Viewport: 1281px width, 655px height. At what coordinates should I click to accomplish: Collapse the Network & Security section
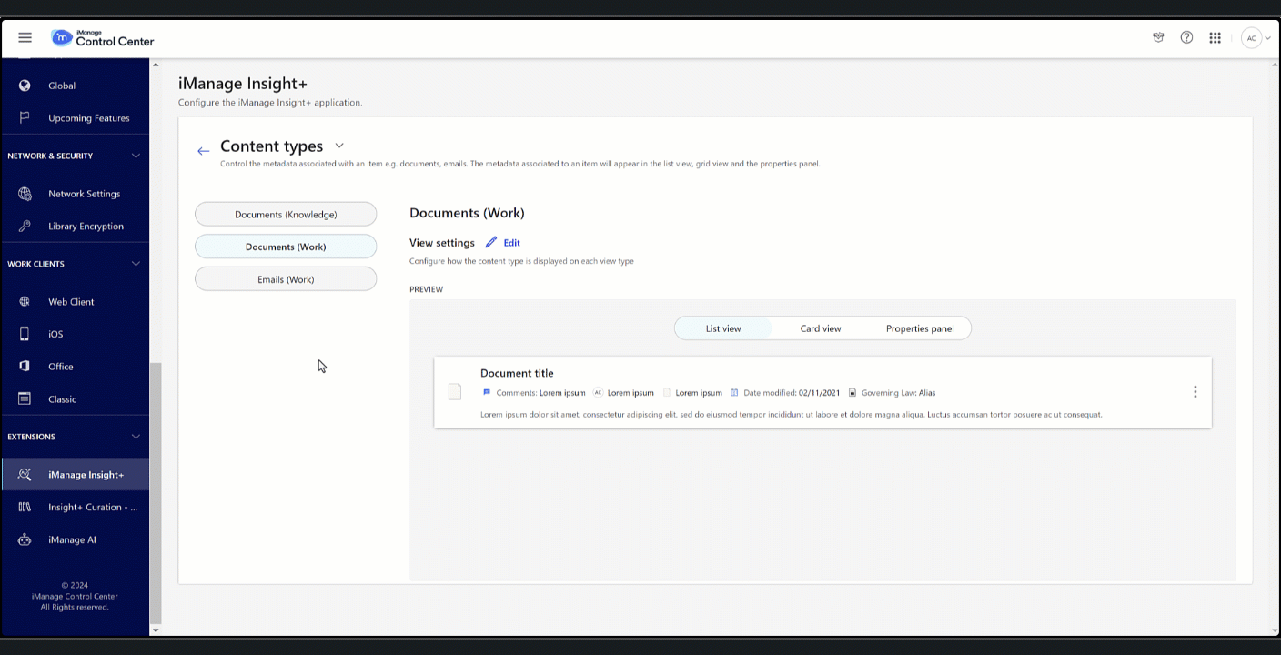(136, 156)
